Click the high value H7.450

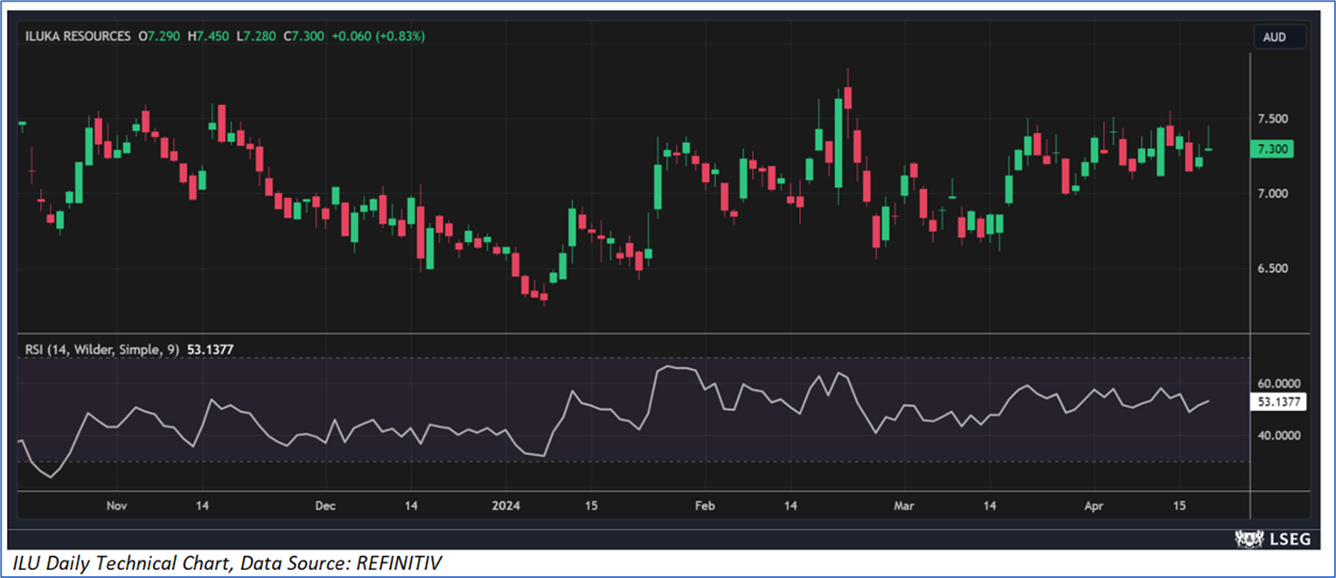208,37
